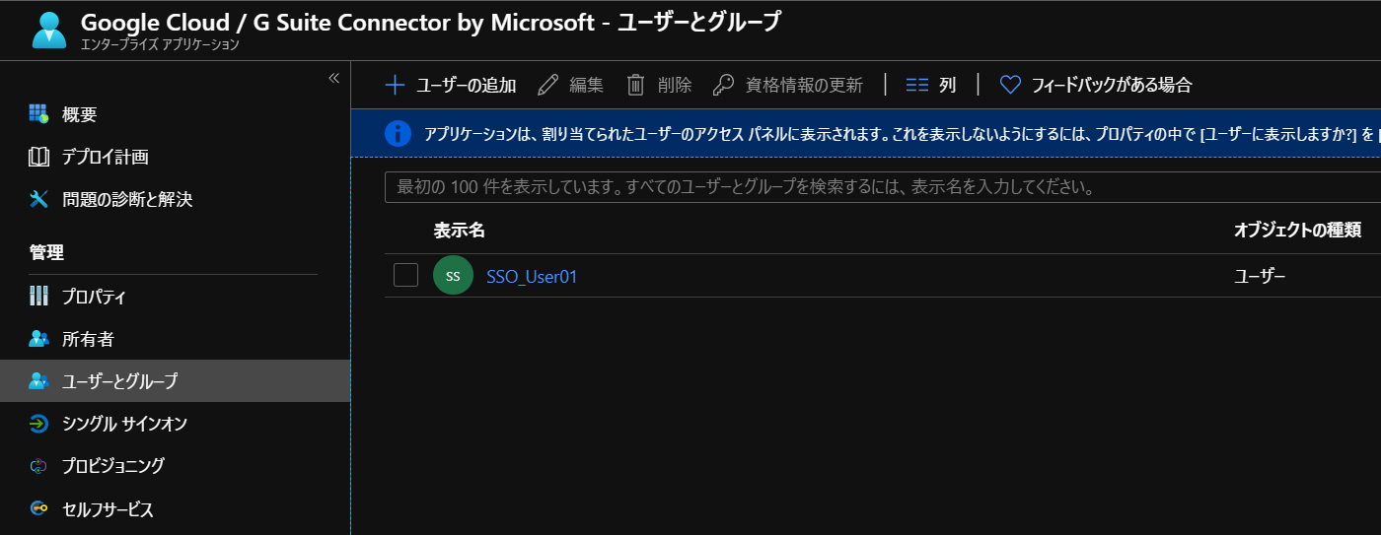Click the セルフサービス icon
Viewport: 1381px width, 535px height.
coord(39,509)
